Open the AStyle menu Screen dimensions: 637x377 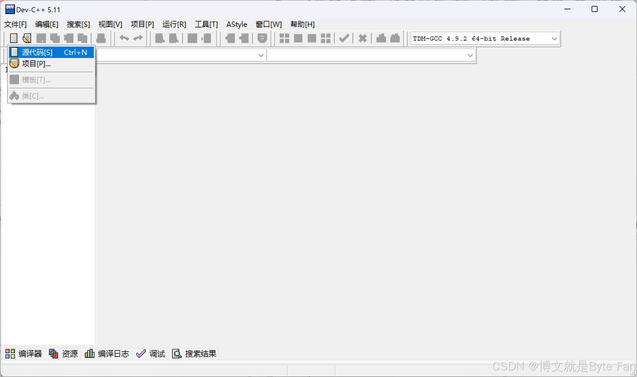[x=237, y=24]
